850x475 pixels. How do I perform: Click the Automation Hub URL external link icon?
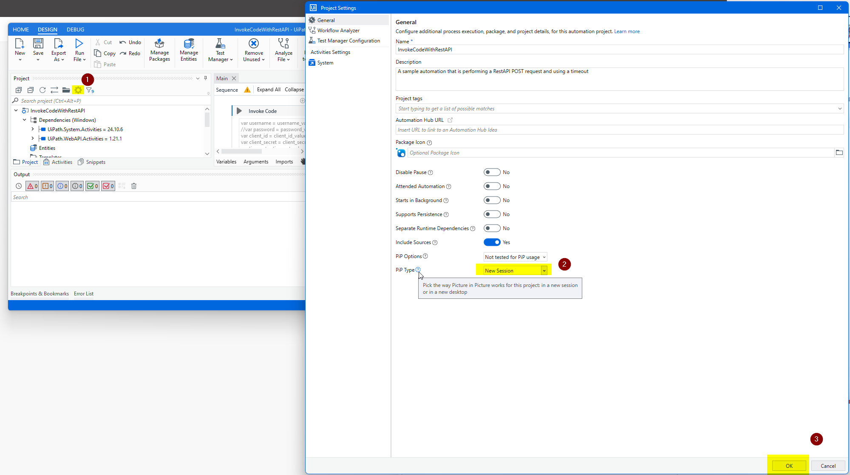click(450, 120)
